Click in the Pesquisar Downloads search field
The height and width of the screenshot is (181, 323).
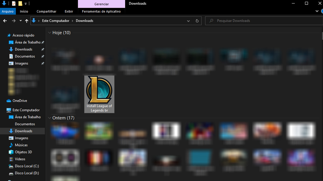tap(262, 21)
